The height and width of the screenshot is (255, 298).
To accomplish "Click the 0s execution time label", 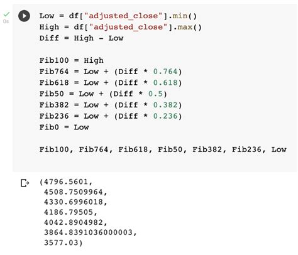I will coord(6,21).
